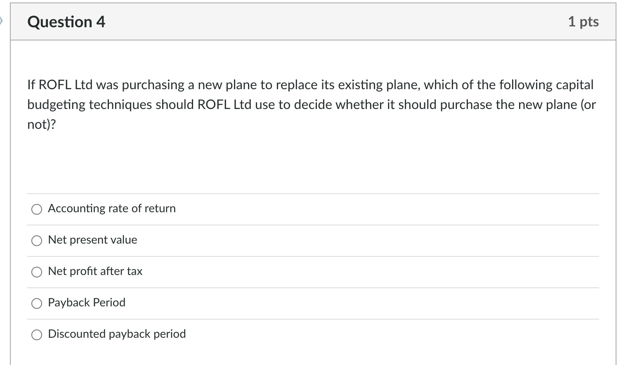Click the 'Accounting rate of return' answer text
The width and height of the screenshot is (628, 365).
(x=112, y=209)
